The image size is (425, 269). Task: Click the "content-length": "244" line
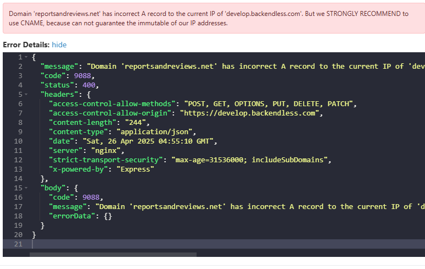(x=99, y=123)
